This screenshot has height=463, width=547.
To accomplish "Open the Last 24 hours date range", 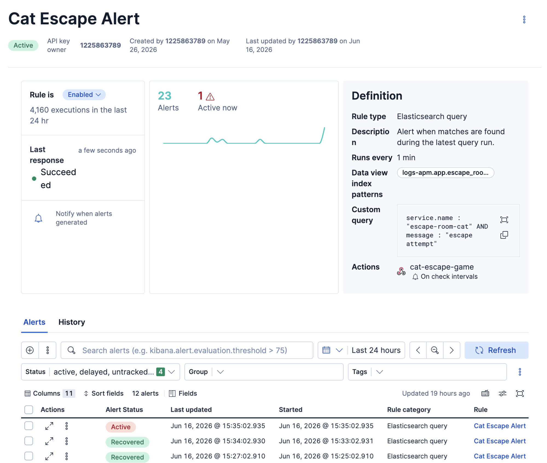I will (x=376, y=350).
